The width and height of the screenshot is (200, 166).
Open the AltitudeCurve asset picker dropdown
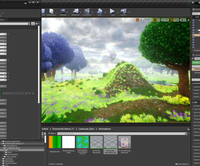[x=15, y=93]
